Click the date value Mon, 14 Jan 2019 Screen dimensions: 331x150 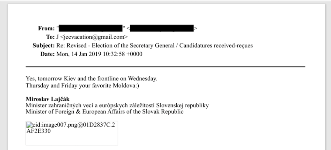(x=99, y=54)
